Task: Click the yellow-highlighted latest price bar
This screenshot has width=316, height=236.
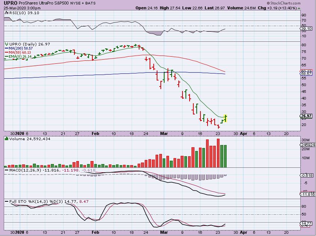Action: pyautogui.click(x=226, y=118)
